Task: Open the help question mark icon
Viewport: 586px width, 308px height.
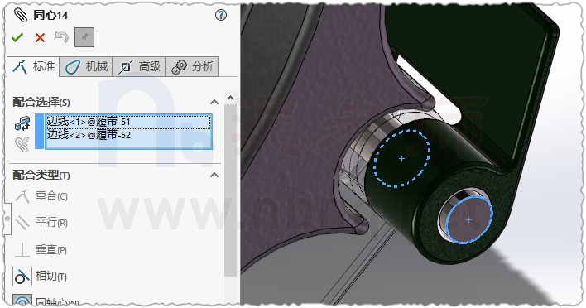Action: tap(221, 15)
